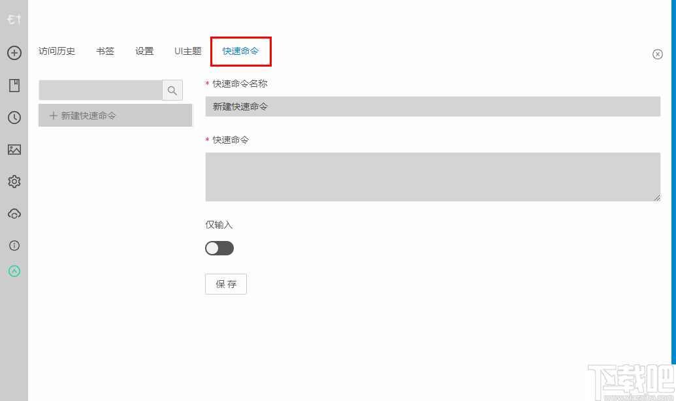Enable the 仅输入 toggle switch
Screen dimensions: 676x401
pos(219,248)
